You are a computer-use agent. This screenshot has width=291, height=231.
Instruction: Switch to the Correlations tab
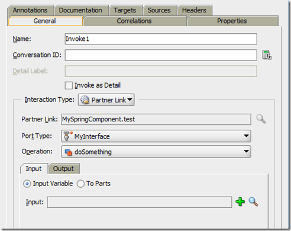pyautogui.click(x=135, y=21)
